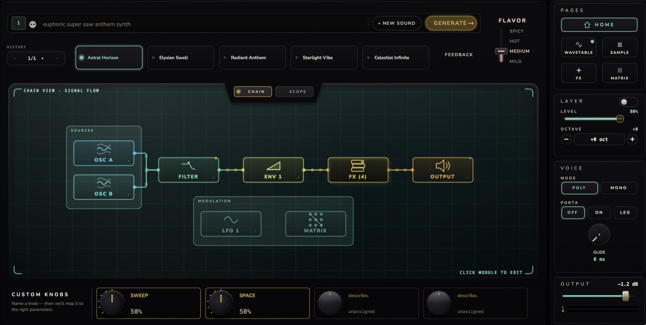
Task: Set portamento to LEG
Action: click(x=625, y=212)
